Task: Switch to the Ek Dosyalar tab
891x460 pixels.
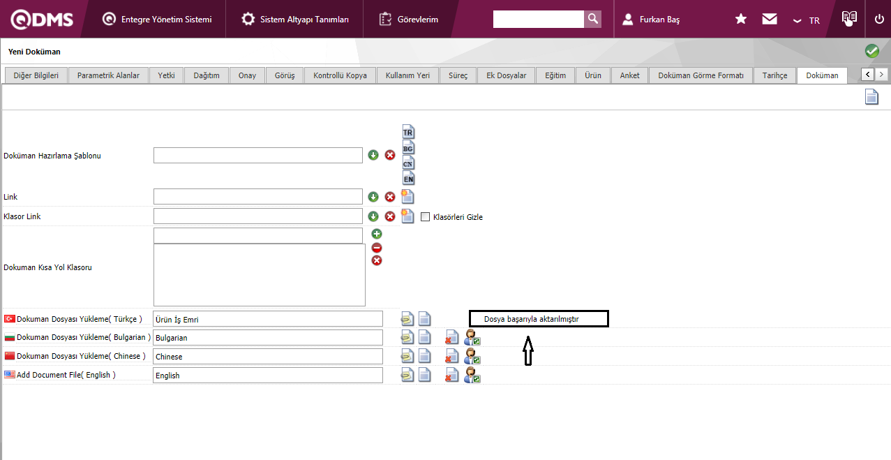Action: (x=507, y=75)
